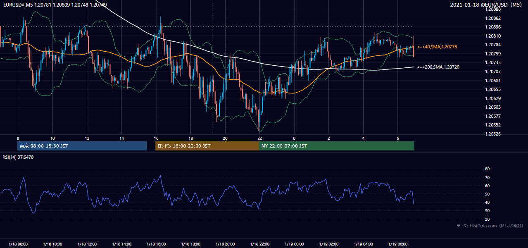Select the bottom time label 1/18 16:00
The image size is (528, 248).
[x=156, y=244]
